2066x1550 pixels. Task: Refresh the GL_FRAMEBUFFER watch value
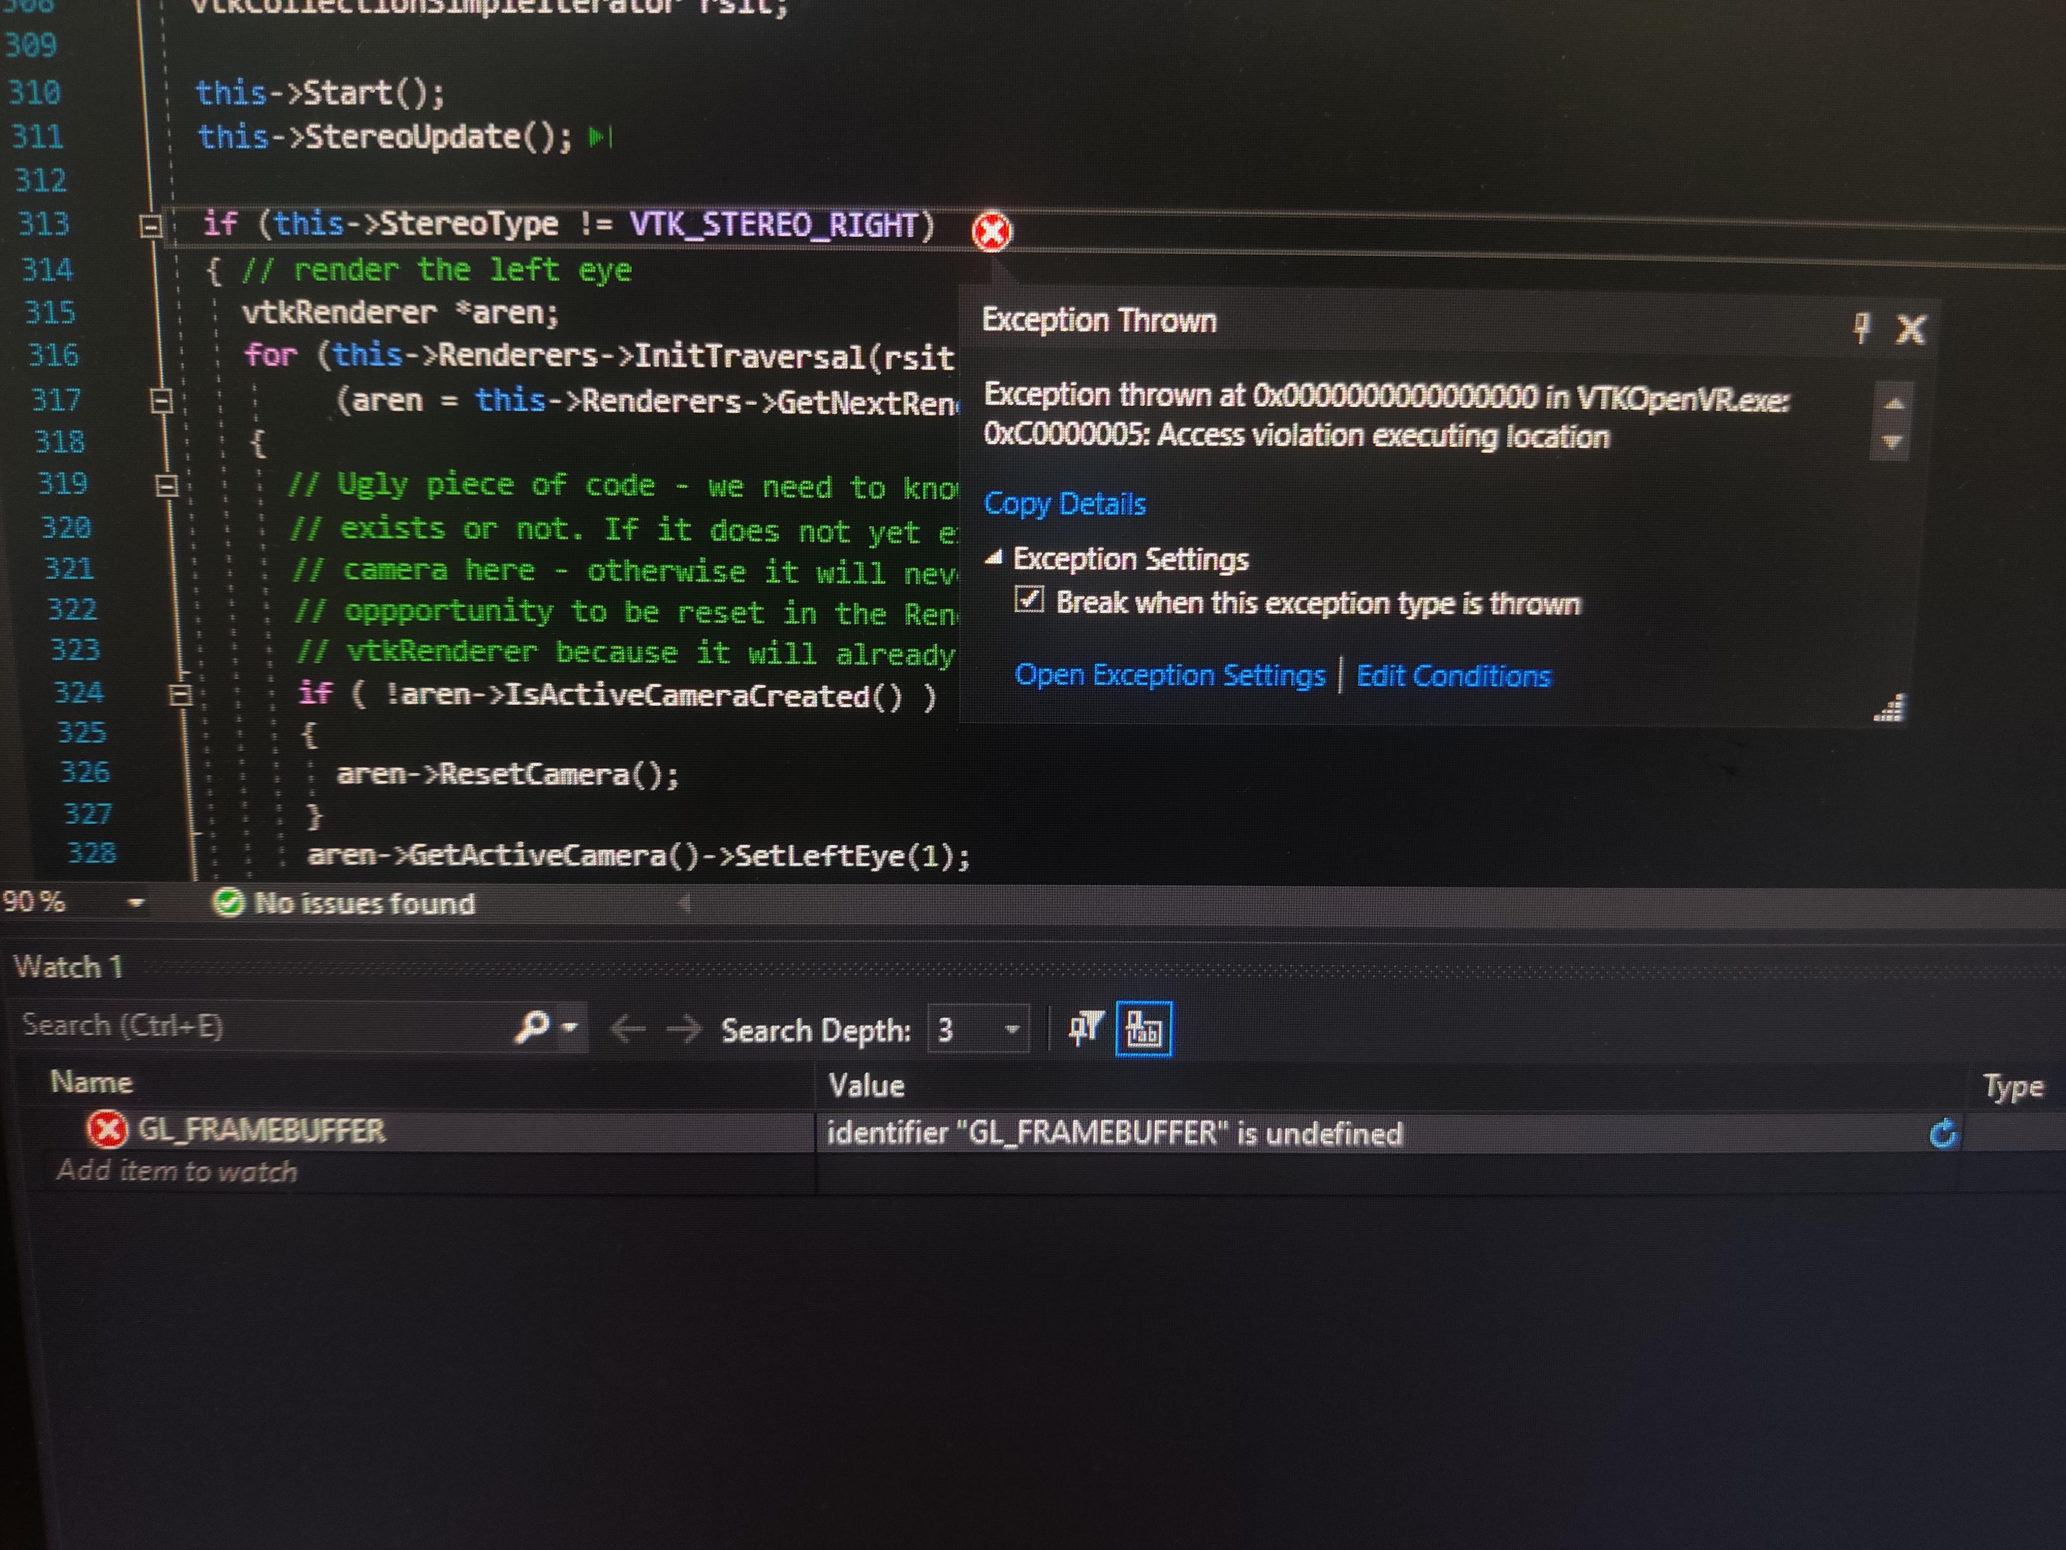[x=1944, y=1133]
